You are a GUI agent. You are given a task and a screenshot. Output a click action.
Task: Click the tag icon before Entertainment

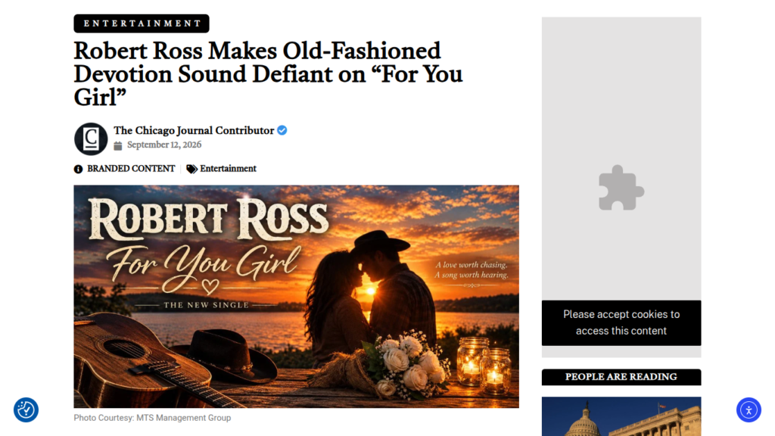(191, 169)
